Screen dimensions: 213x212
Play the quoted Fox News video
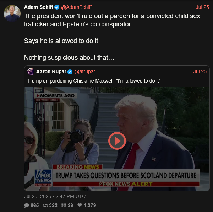pyautogui.click(x=117, y=141)
